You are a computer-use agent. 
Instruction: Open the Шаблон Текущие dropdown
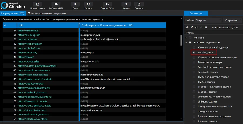[x=208, y=20]
